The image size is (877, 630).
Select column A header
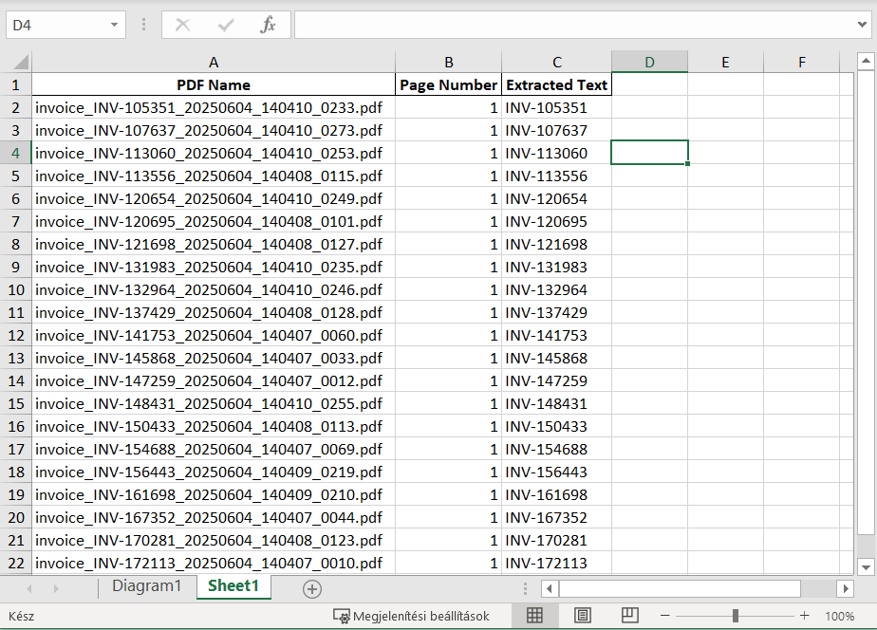click(214, 63)
